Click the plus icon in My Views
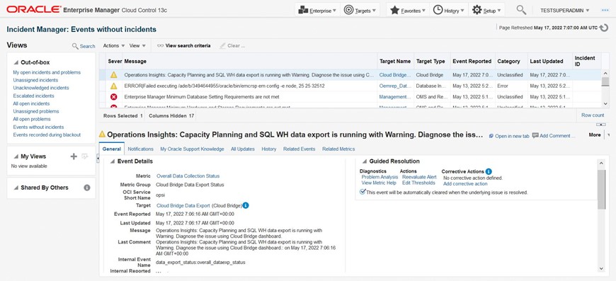The image size is (616, 281). pyautogui.click(x=74, y=156)
